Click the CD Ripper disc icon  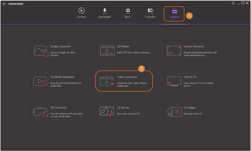pyautogui.click(x=174, y=112)
